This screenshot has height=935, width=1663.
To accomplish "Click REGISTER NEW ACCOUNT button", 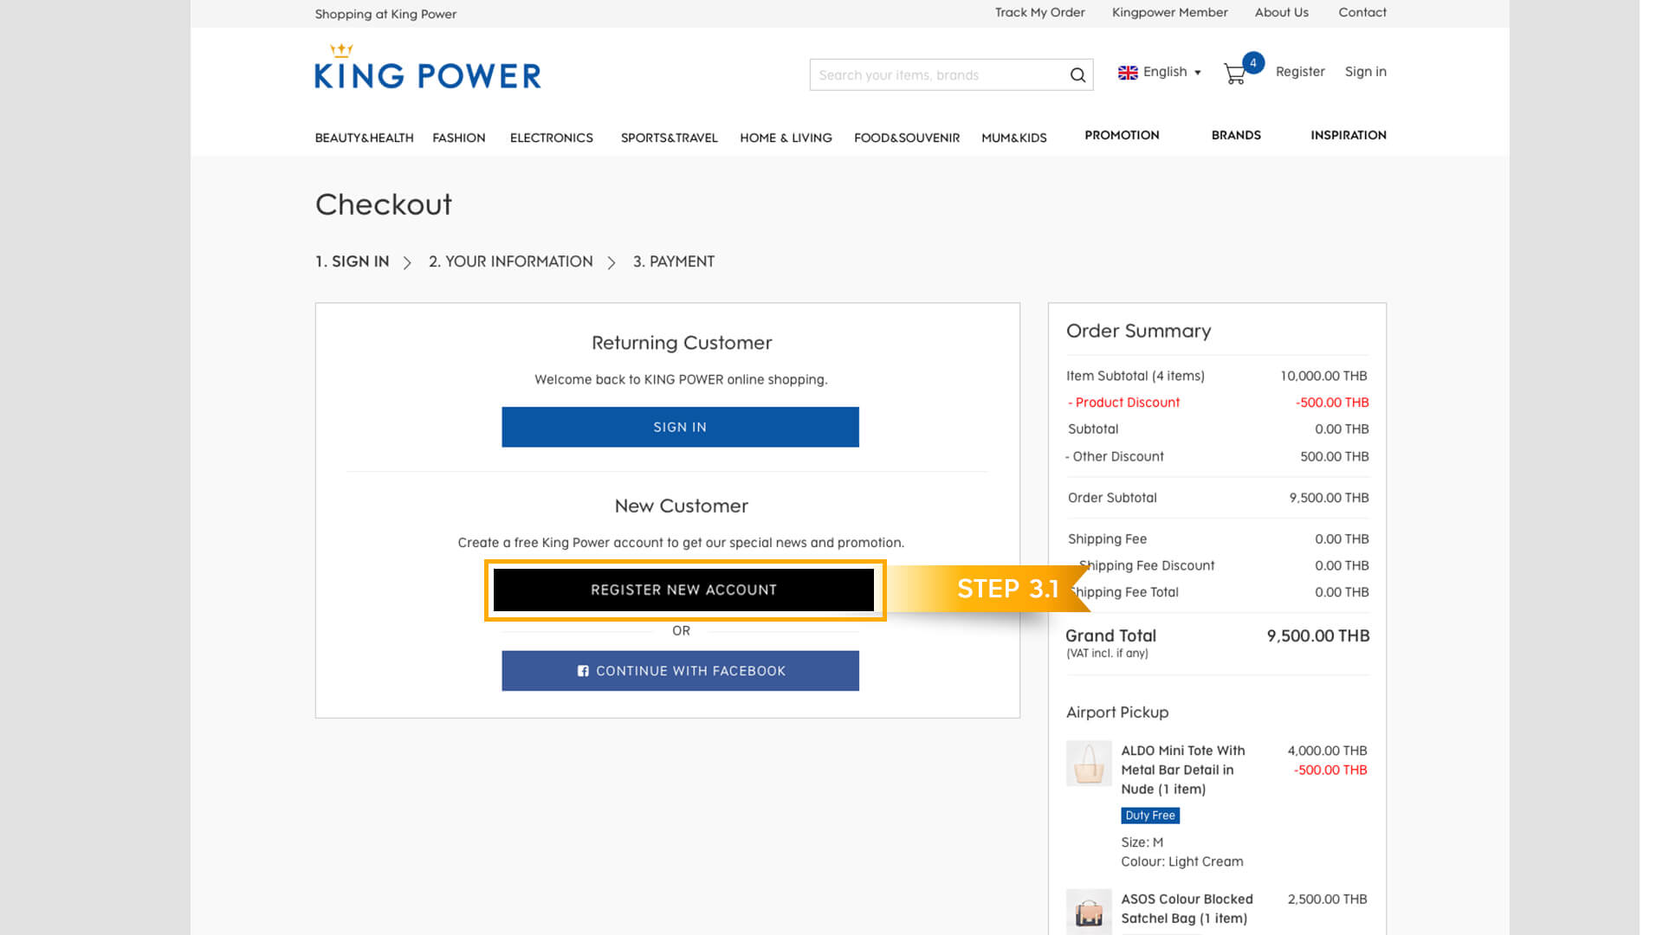I will tap(683, 590).
